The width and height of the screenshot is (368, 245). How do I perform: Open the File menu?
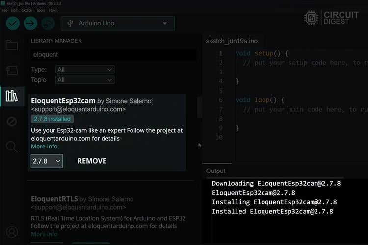pyautogui.click(x=4, y=10)
